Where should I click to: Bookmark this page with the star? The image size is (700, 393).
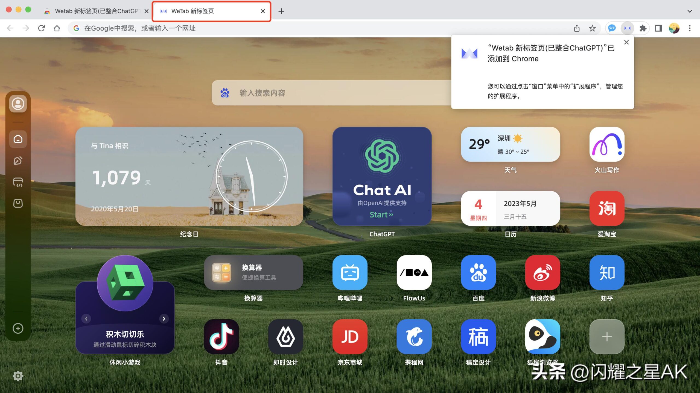click(592, 28)
